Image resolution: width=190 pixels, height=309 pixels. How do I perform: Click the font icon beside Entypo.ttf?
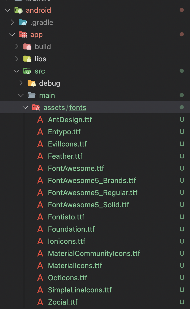[x=40, y=132]
